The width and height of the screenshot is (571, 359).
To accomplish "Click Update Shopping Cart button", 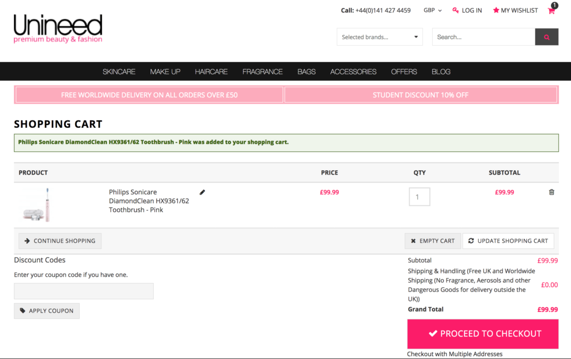I will [508, 241].
